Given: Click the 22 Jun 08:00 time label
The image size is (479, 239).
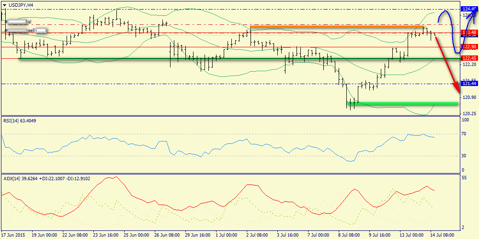Looking at the screenshot, I should [x=75, y=235].
